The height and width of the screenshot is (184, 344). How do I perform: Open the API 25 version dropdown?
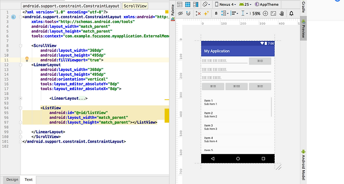[245, 4]
